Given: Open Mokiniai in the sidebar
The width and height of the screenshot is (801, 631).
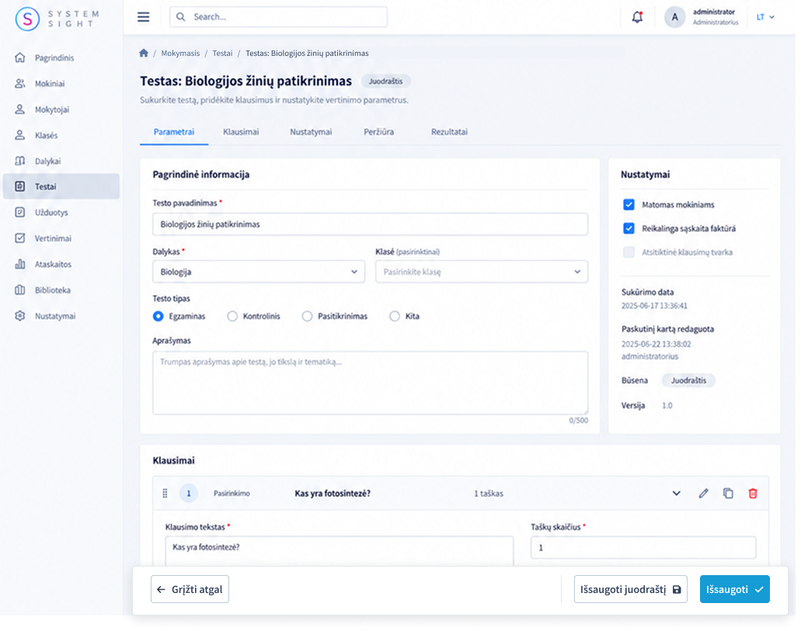Looking at the screenshot, I should [61, 84].
